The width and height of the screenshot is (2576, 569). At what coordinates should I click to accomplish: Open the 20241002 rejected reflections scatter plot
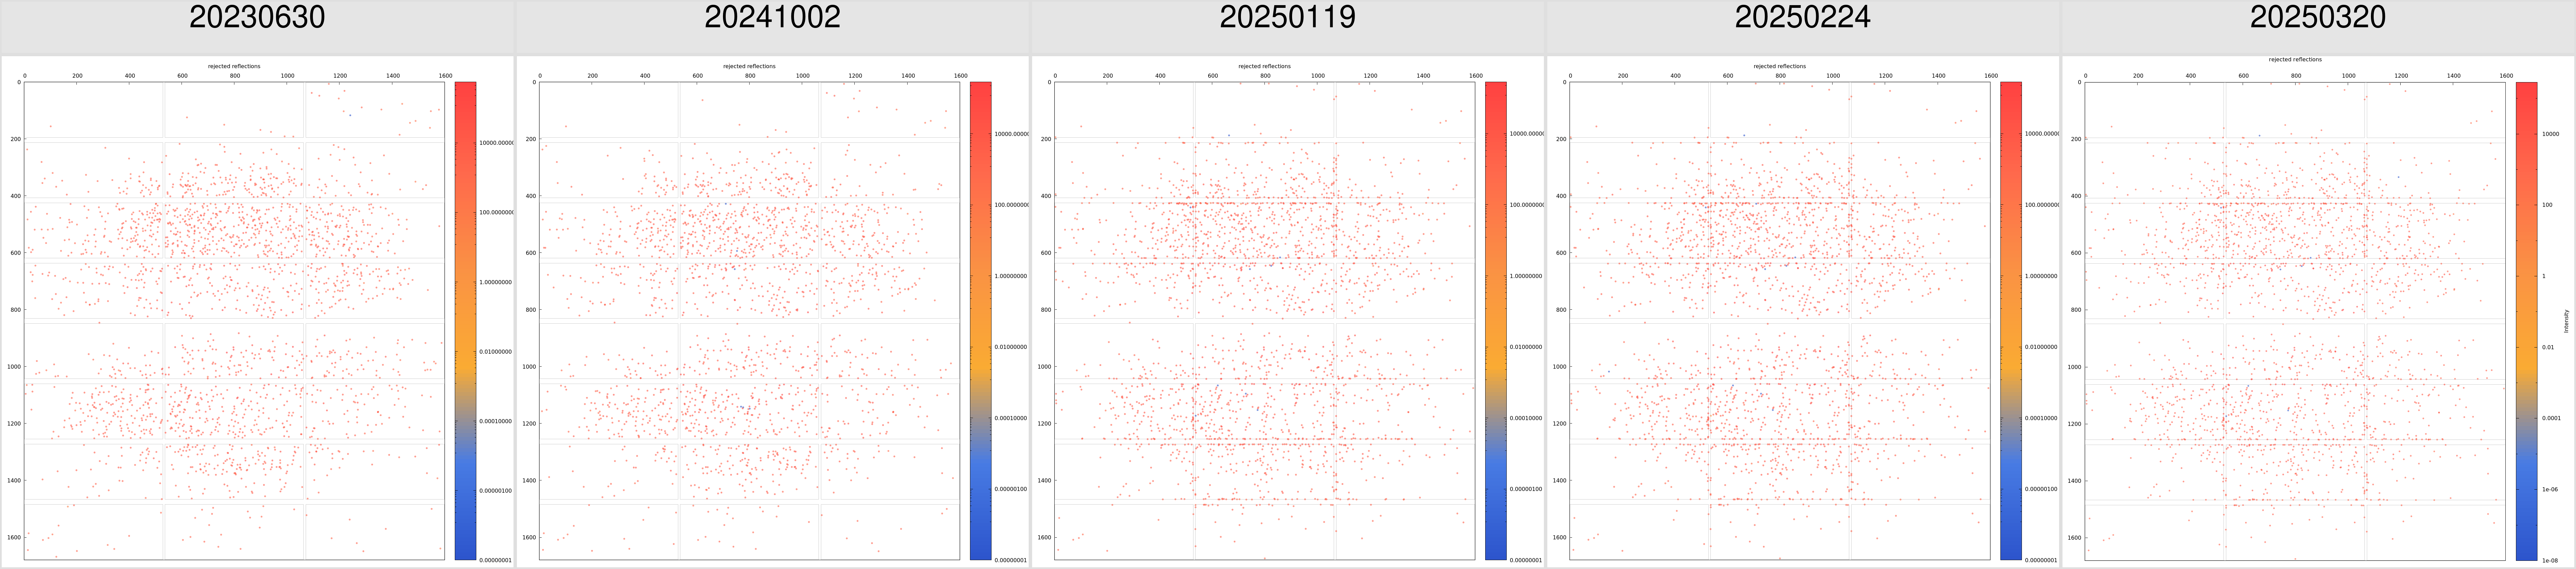tap(749, 320)
